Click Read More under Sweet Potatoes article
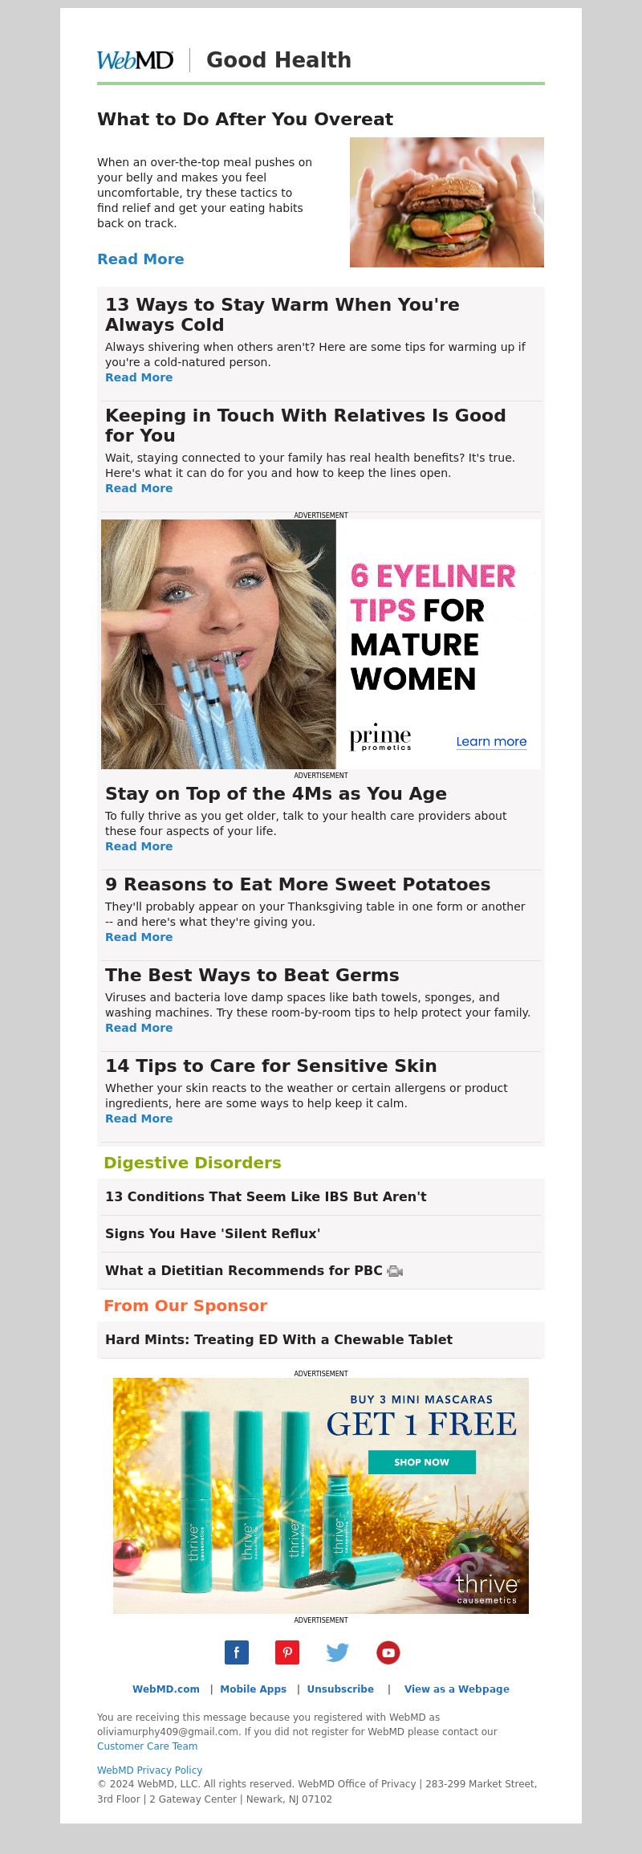Viewport: 642px width, 1854px height. pyautogui.click(x=139, y=937)
